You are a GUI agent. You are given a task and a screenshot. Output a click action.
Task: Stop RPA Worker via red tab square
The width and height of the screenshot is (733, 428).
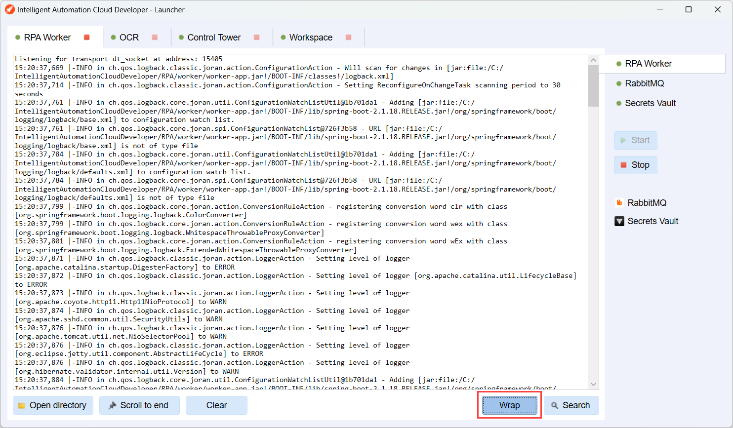click(87, 38)
